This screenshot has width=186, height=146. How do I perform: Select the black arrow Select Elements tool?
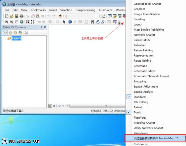coord(64,22)
